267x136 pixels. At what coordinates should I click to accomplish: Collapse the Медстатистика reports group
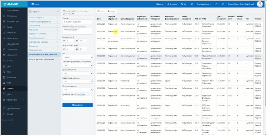tap(44, 50)
